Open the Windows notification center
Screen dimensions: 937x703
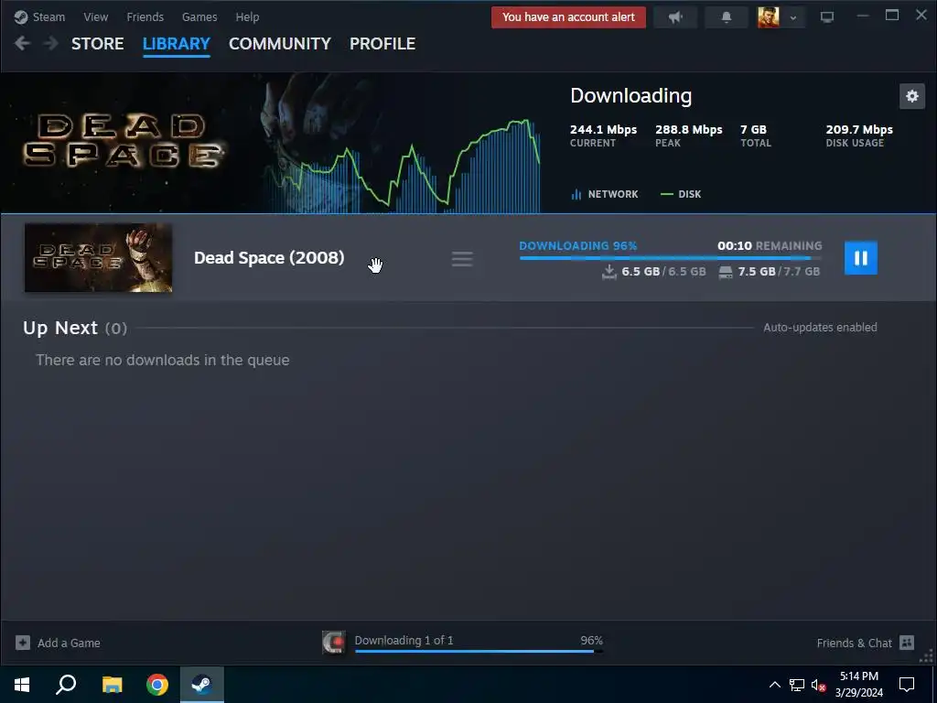(x=907, y=685)
